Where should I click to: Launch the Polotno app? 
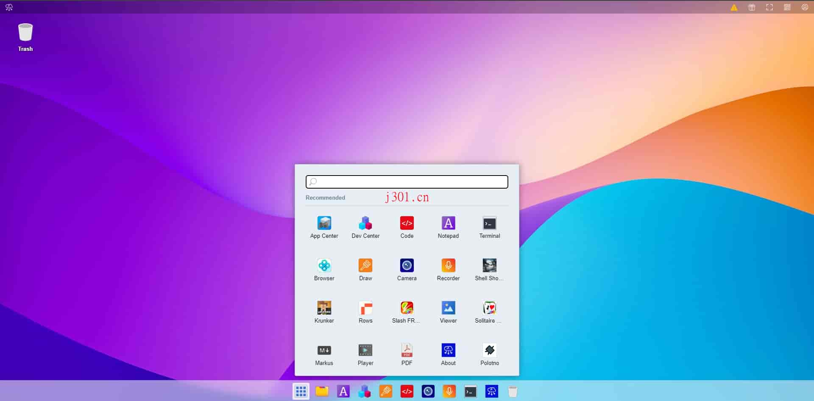[489, 355]
